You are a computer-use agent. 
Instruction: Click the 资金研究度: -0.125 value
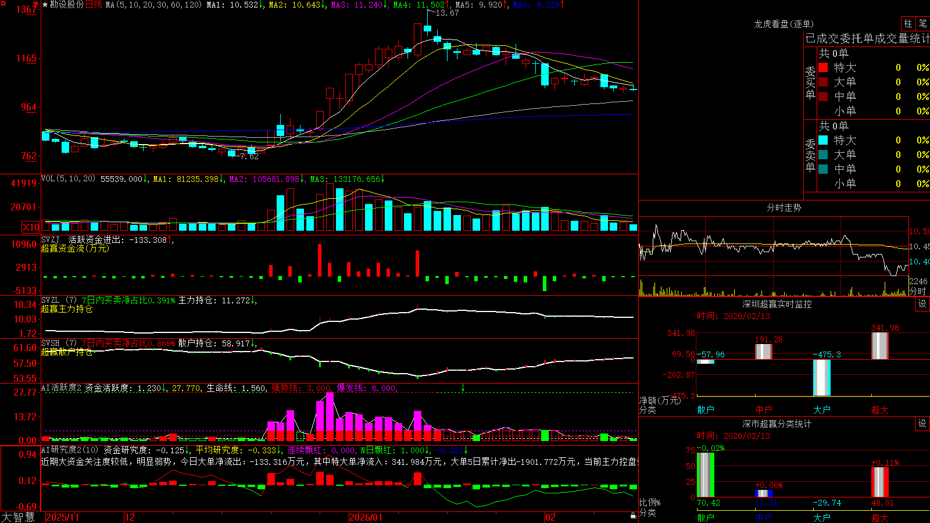click(x=144, y=450)
